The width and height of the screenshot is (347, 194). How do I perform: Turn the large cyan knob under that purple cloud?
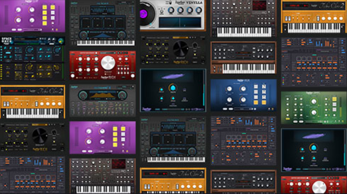173,88
